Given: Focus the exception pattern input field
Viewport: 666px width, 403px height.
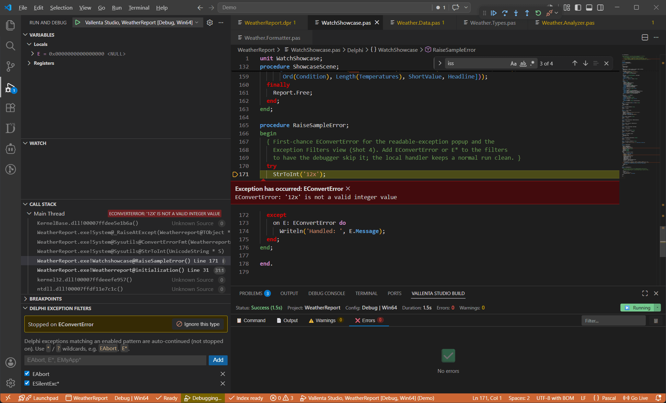Looking at the screenshot, I should (x=115, y=360).
